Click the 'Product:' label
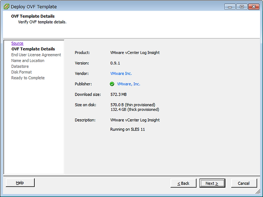The image size is (263, 197). (x=82, y=53)
